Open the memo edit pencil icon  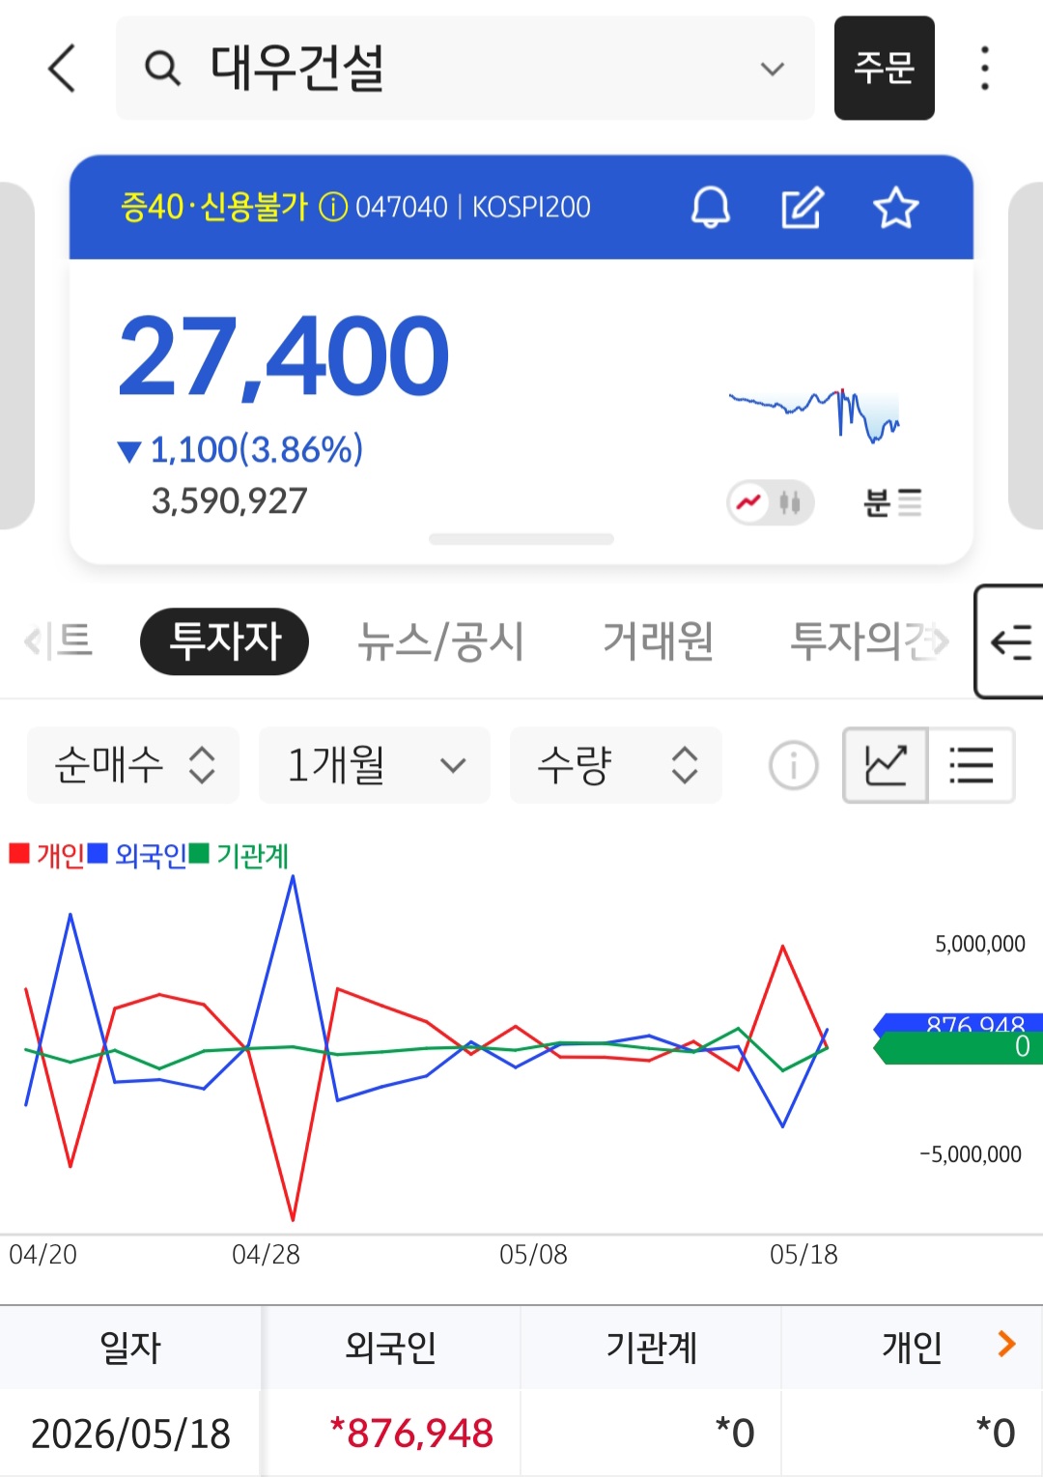coord(802,207)
